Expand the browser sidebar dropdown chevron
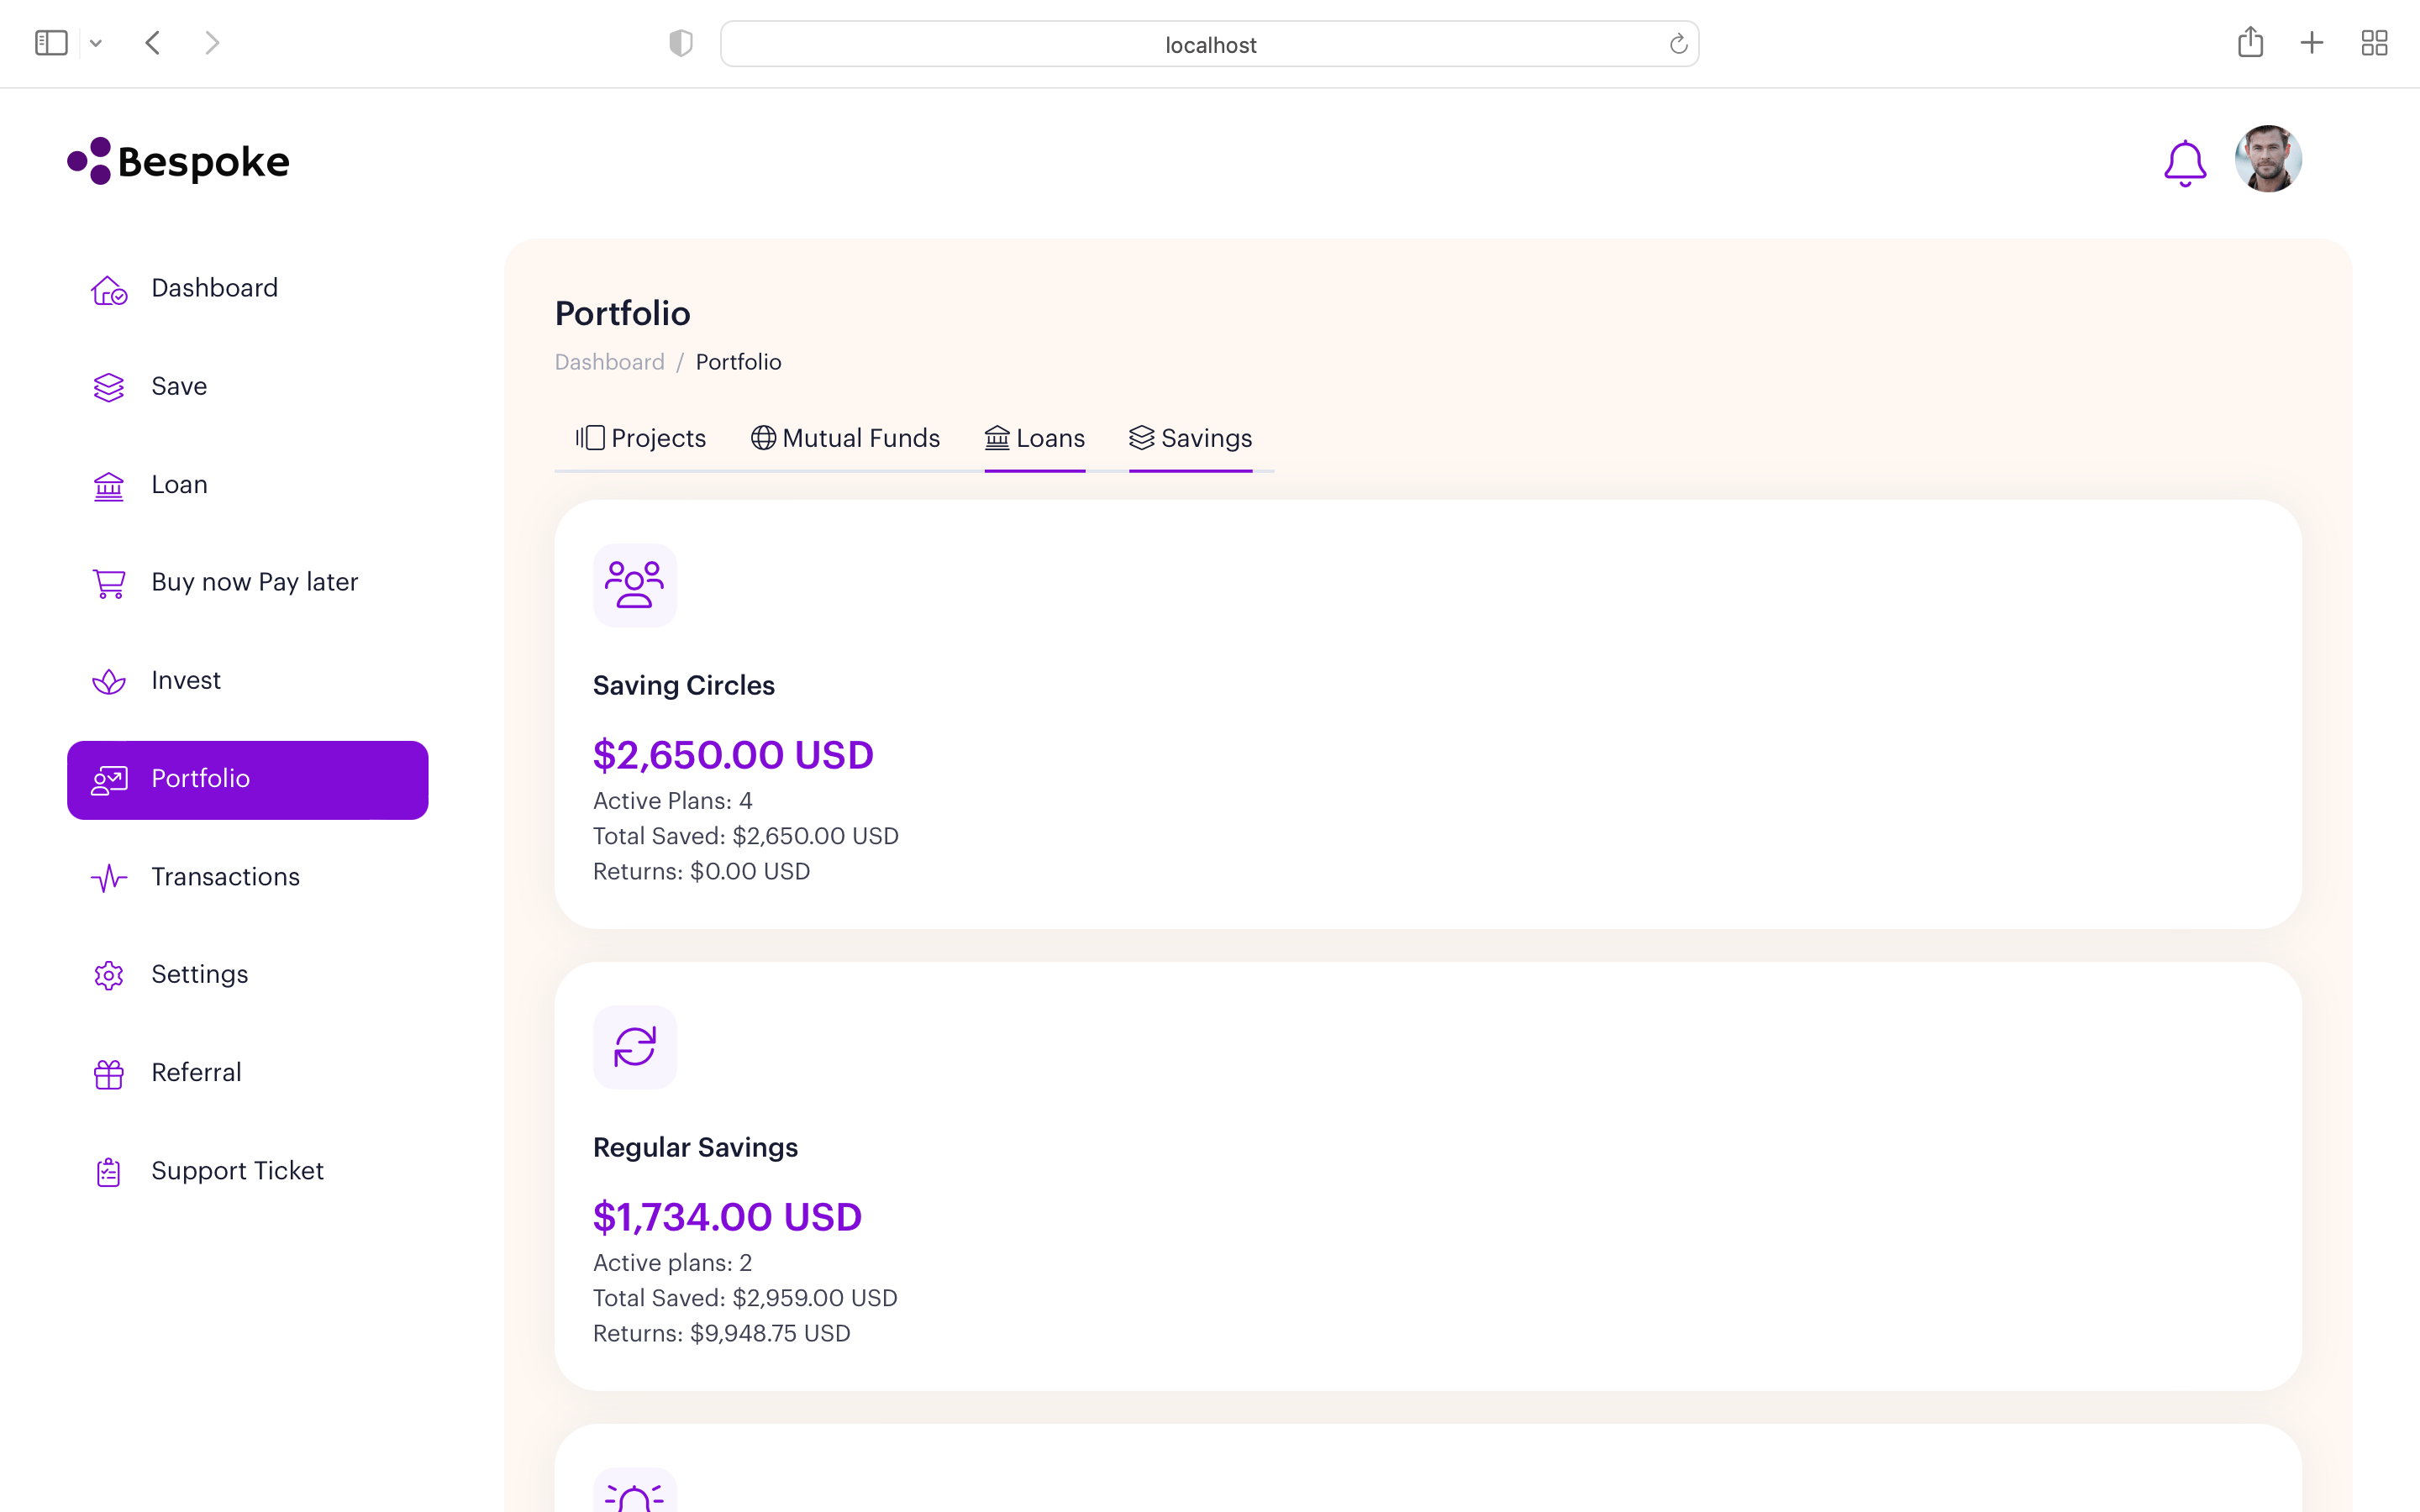The width and height of the screenshot is (2420, 1512). coord(96,43)
